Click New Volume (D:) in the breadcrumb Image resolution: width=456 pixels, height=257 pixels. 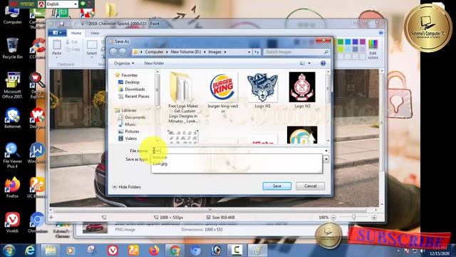tap(185, 52)
